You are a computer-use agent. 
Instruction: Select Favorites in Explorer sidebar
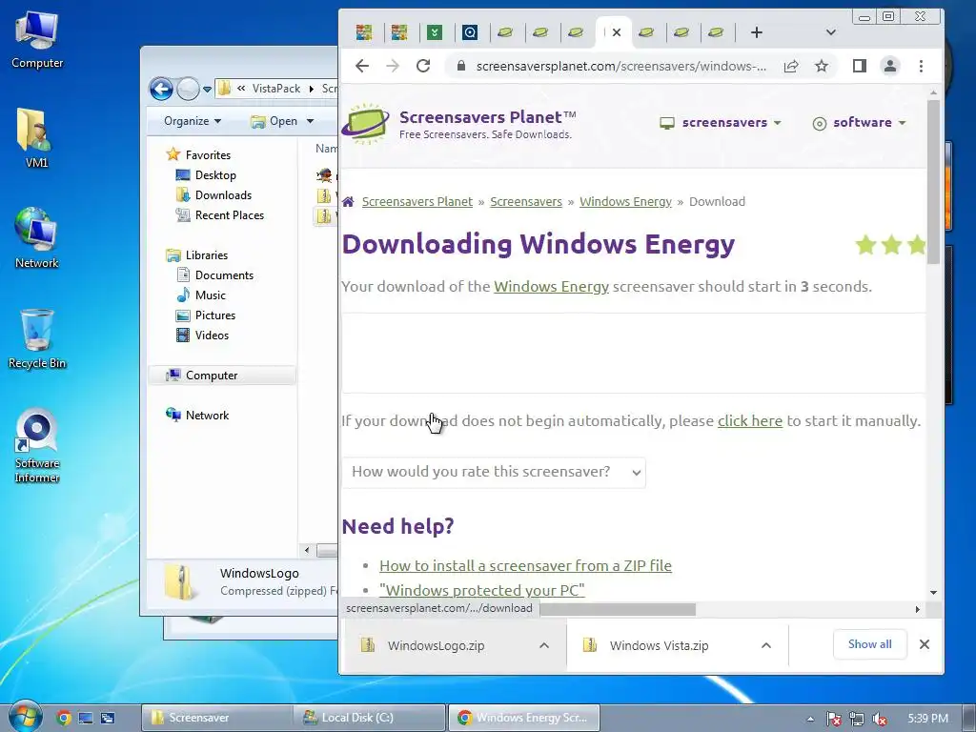coord(208,155)
